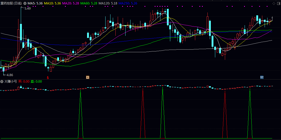The image size is (281, 140).
Task: Click the 4.86 low price label
Action: [x=10, y=75]
